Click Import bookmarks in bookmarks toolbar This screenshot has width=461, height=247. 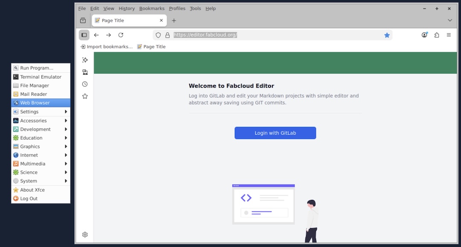coord(107,47)
